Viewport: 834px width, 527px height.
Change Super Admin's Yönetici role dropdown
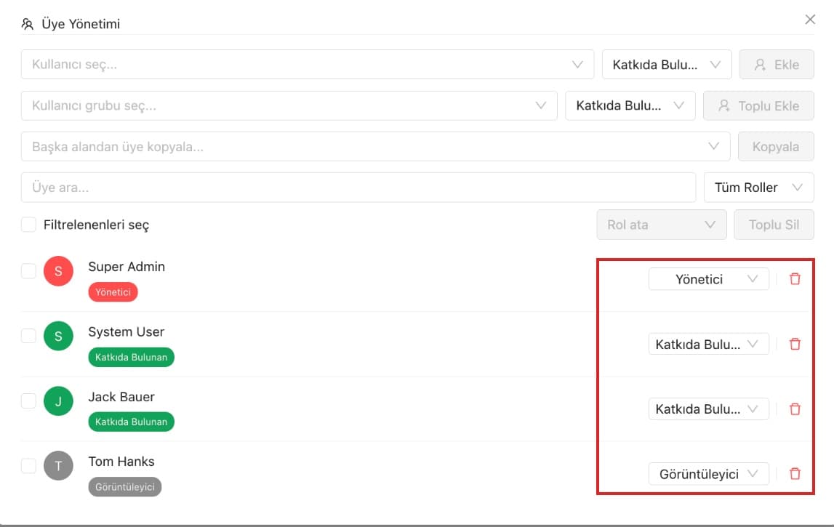tap(709, 279)
